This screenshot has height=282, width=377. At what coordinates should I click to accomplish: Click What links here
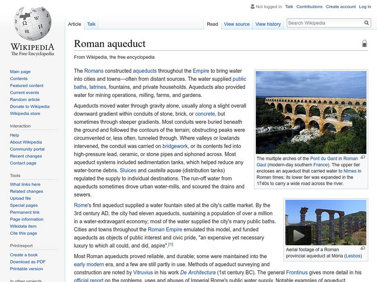[25, 184]
